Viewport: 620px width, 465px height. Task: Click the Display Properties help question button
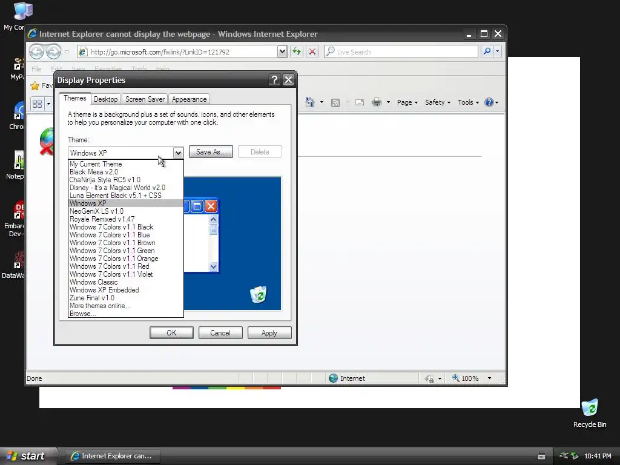(x=274, y=80)
